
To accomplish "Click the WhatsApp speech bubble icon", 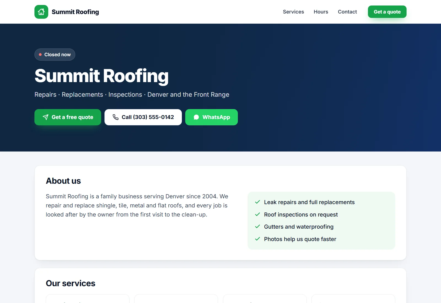I will pos(196,117).
